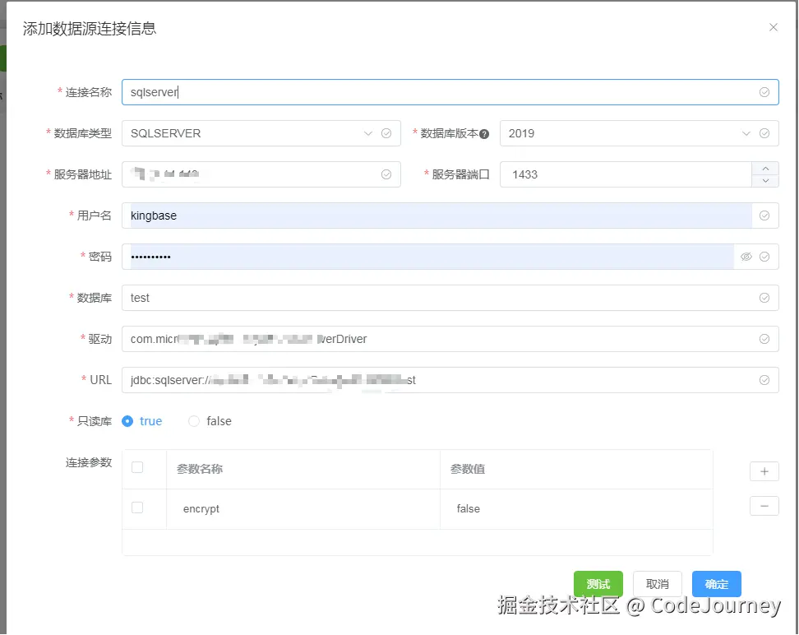Click the help icon next to database version

pos(484,134)
